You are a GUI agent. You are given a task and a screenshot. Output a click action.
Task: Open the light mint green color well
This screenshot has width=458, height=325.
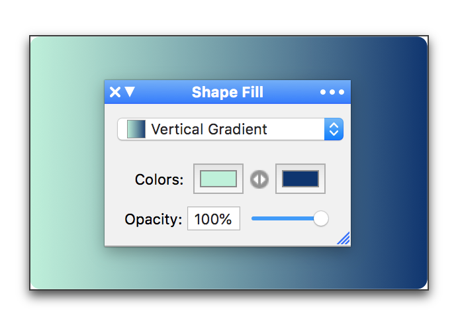click(x=218, y=179)
